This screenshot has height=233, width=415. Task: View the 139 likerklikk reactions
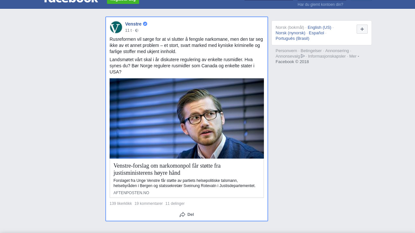click(x=121, y=204)
